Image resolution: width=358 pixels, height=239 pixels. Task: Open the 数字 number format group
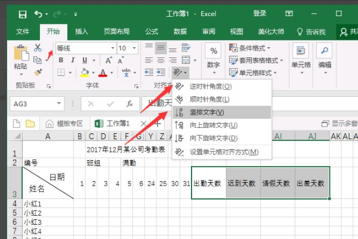click(x=213, y=59)
